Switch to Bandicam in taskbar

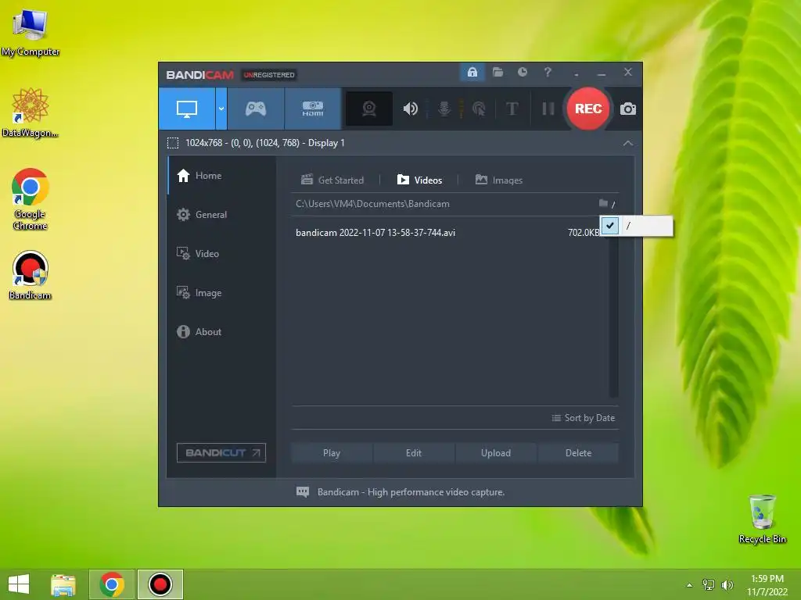point(160,584)
